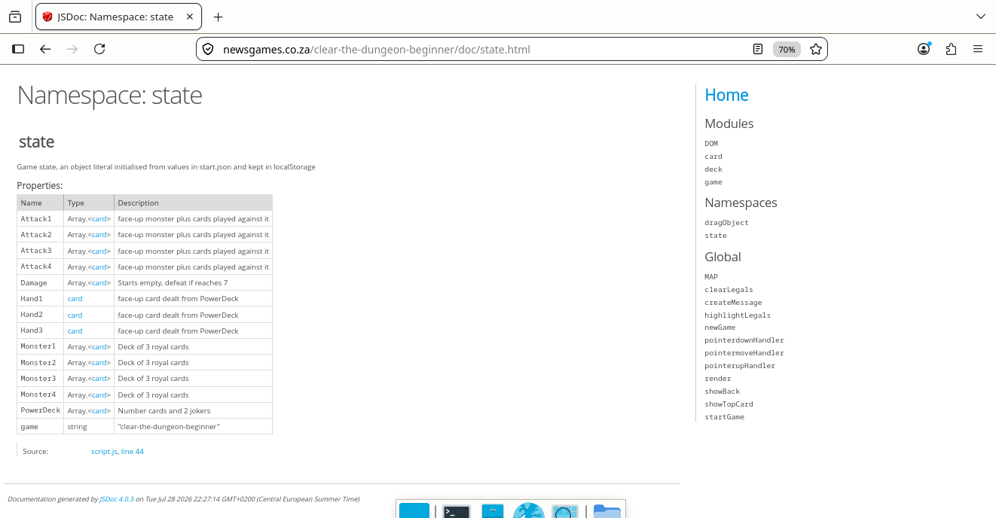
Task: Open the game module link
Action: [x=713, y=182]
